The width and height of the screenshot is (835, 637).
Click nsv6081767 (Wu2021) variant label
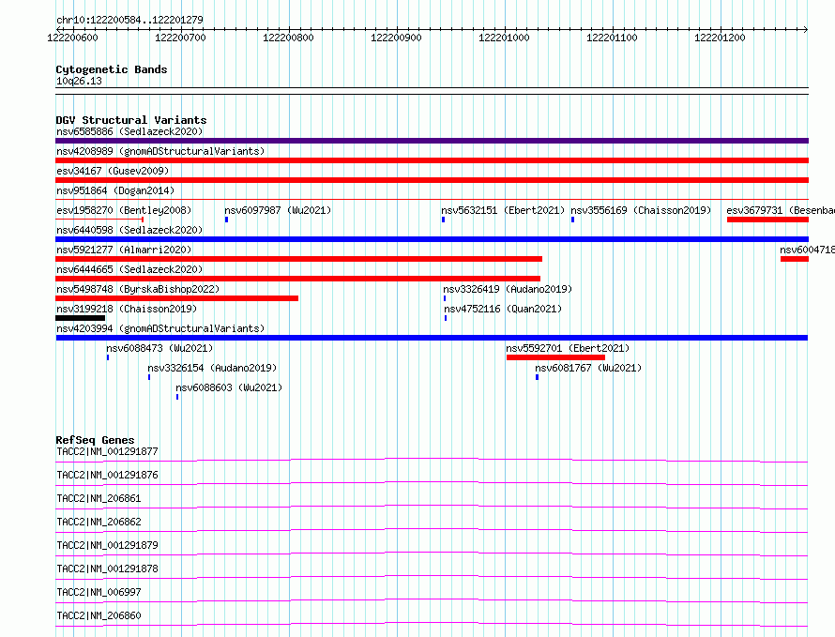[588, 368]
